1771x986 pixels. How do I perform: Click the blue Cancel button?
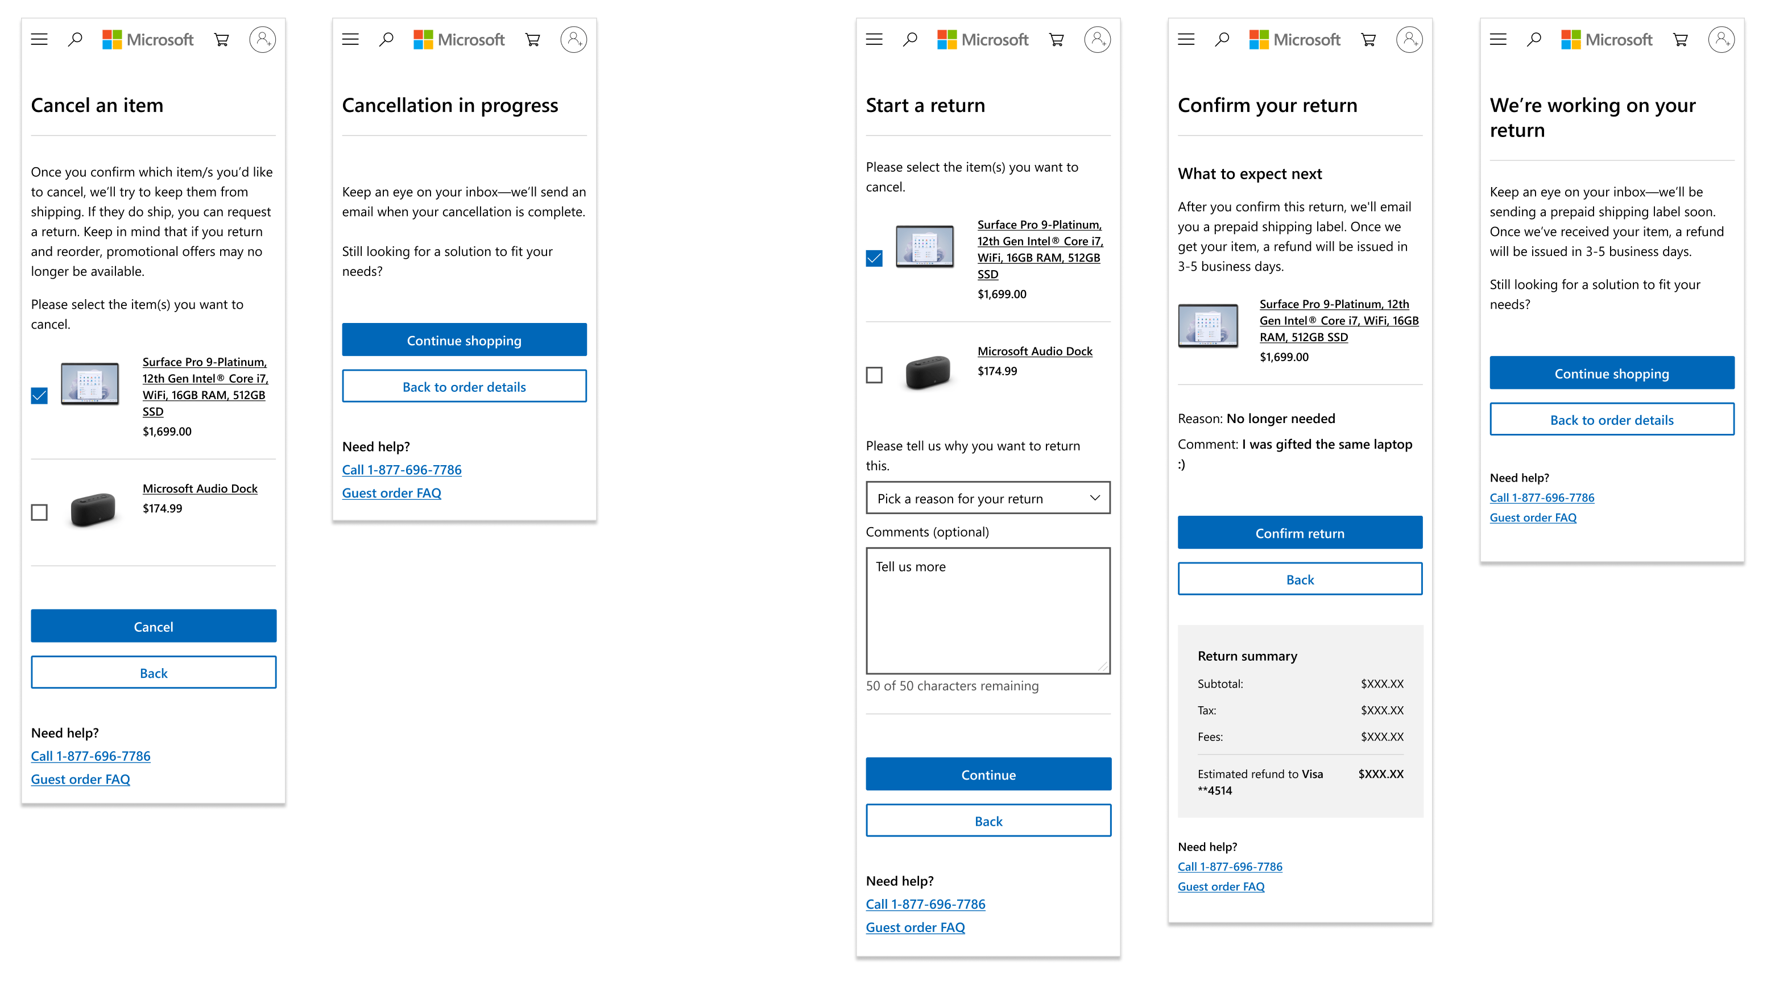coord(154,625)
